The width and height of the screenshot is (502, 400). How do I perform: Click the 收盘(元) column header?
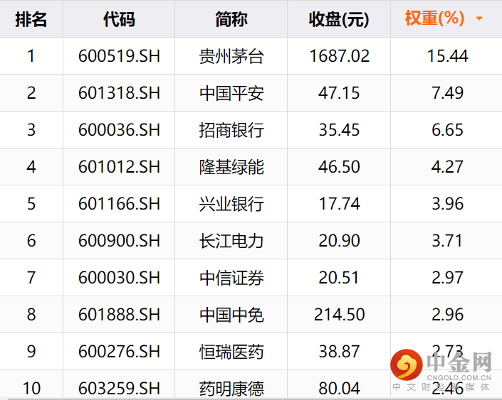(339, 19)
